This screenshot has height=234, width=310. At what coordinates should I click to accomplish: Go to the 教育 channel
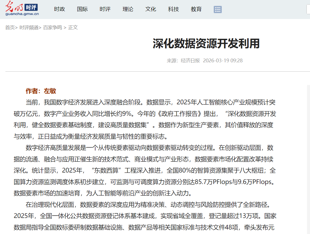tap(196, 9)
